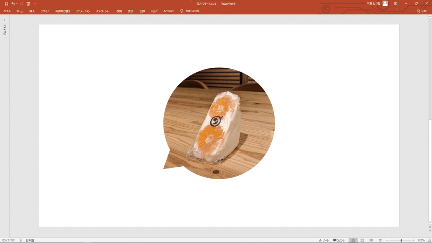
Task: Open the スライド ショー tab
Action: (x=103, y=11)
